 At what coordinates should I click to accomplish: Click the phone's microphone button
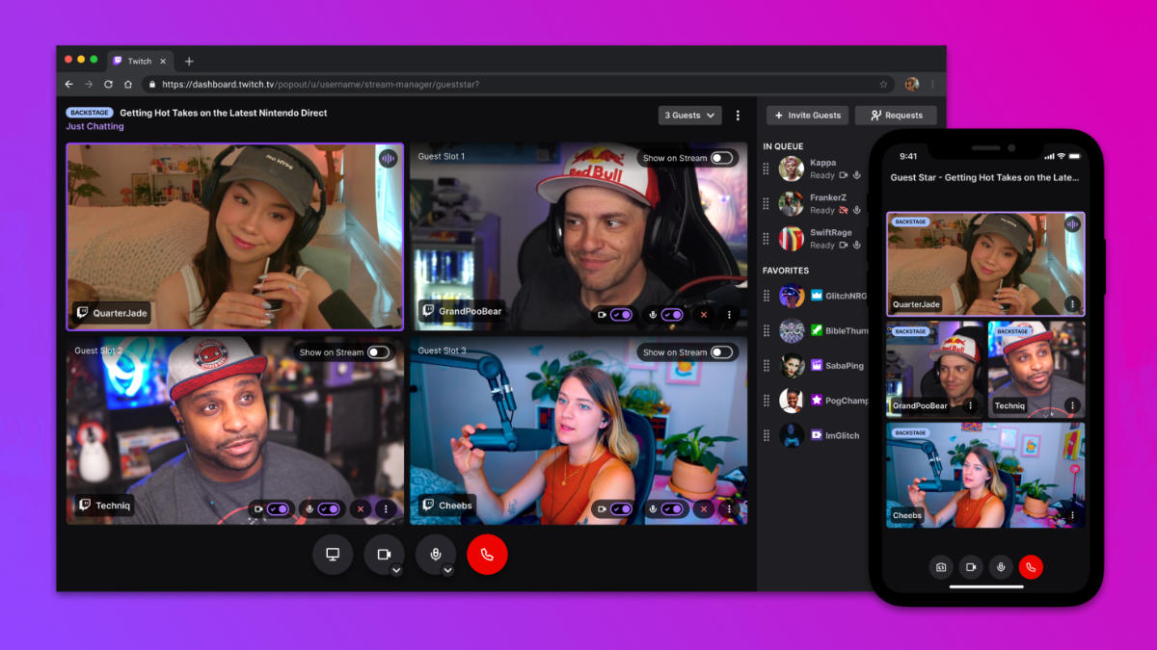1002,568
